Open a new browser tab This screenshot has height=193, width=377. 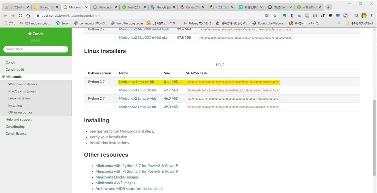coord(329,7)
